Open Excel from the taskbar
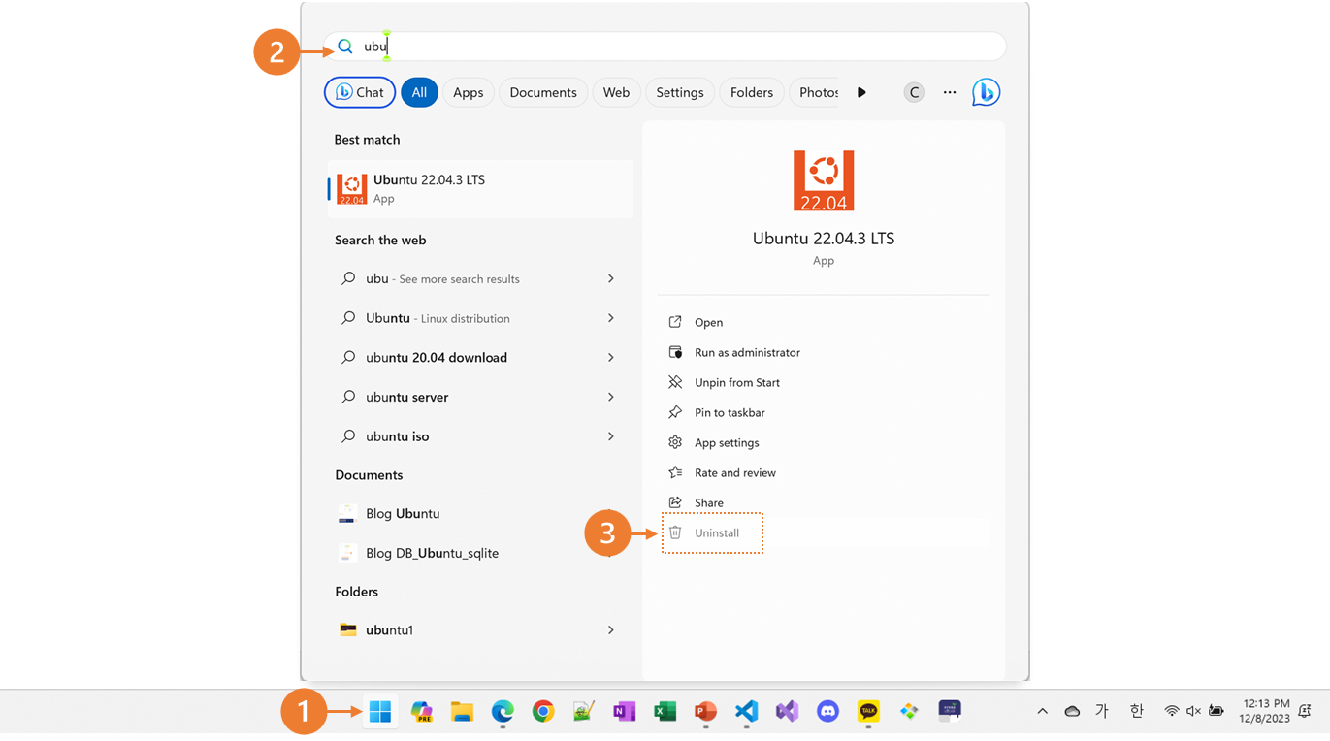The width and height of the screenshot is (1330, 741). click(665, 711)
